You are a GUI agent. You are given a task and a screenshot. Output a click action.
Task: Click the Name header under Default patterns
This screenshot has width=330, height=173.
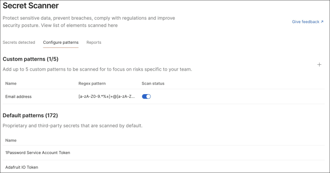coord(11,140)
